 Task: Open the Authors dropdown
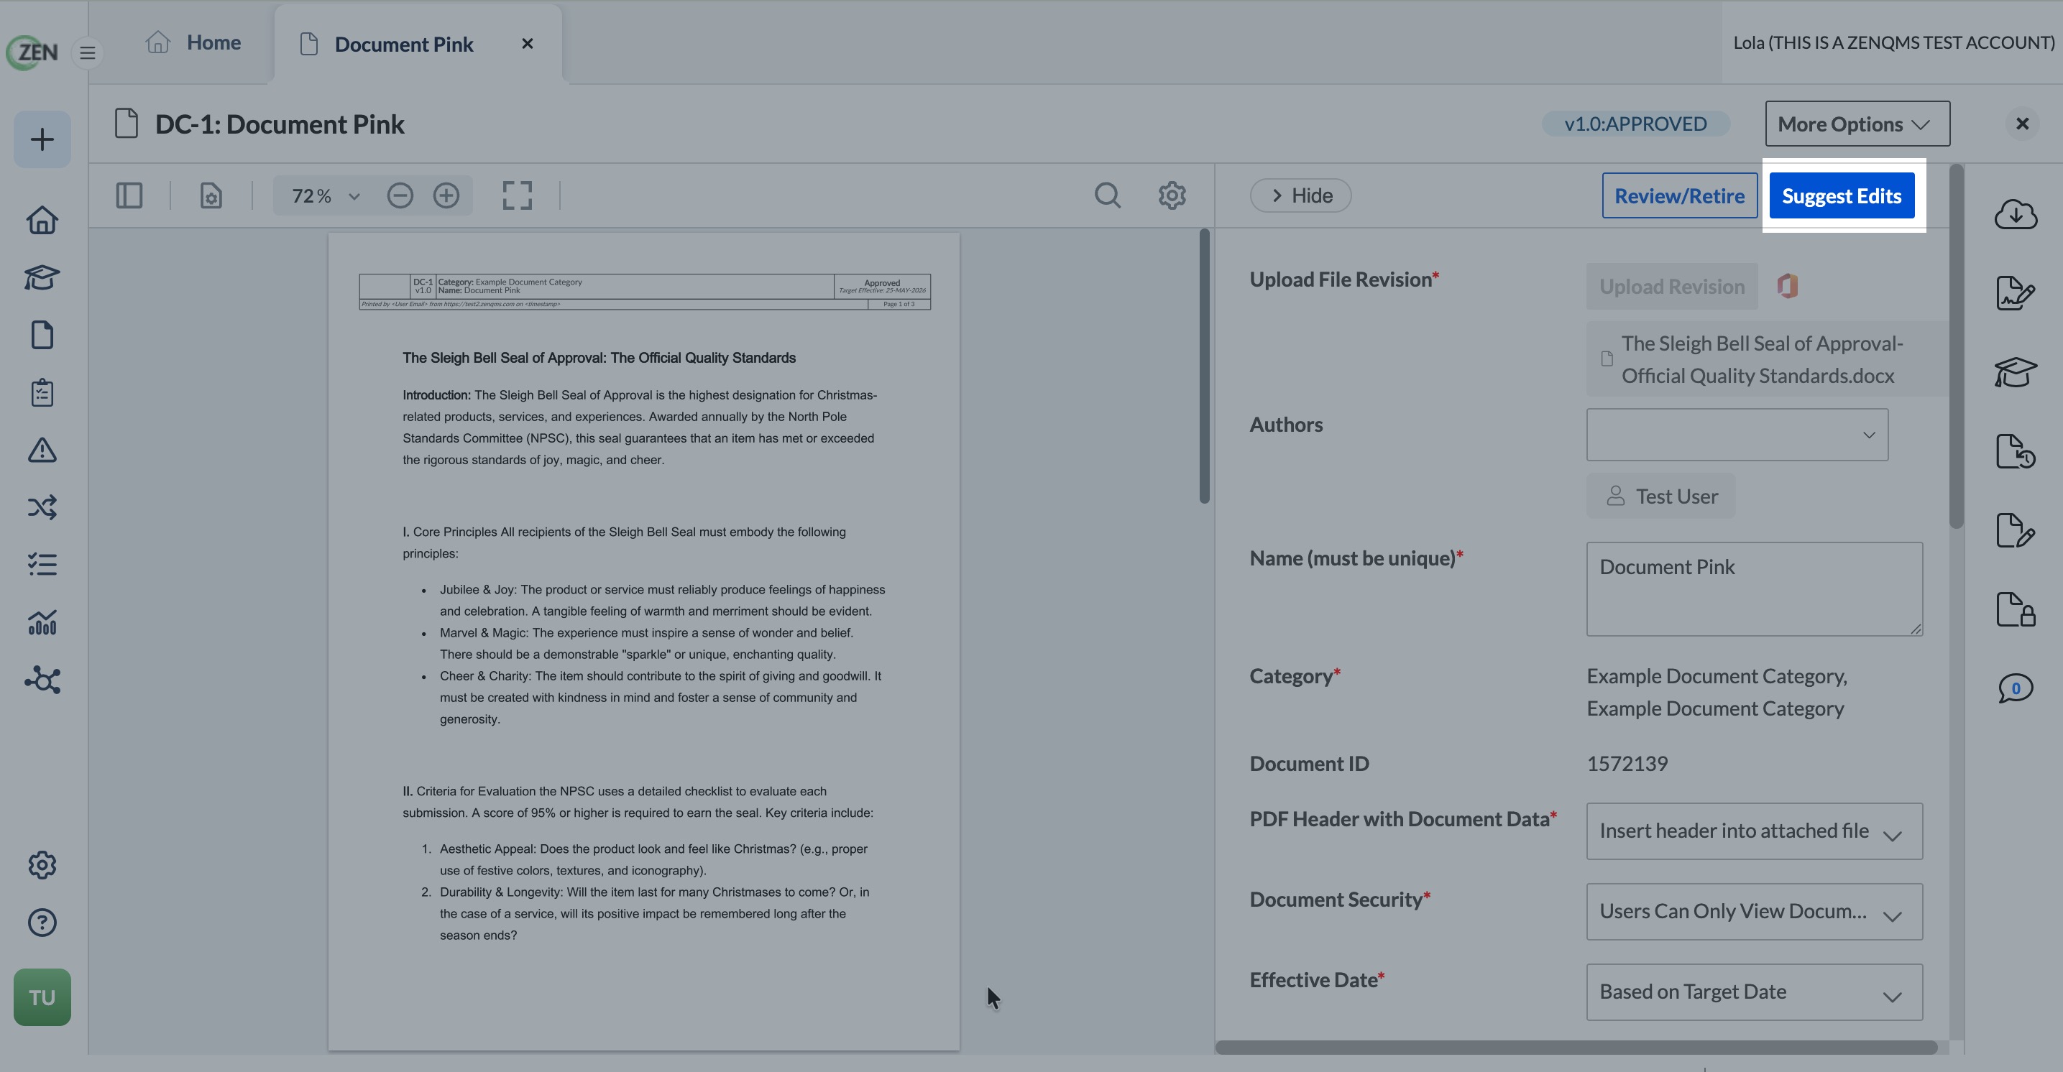point(1737,435)
